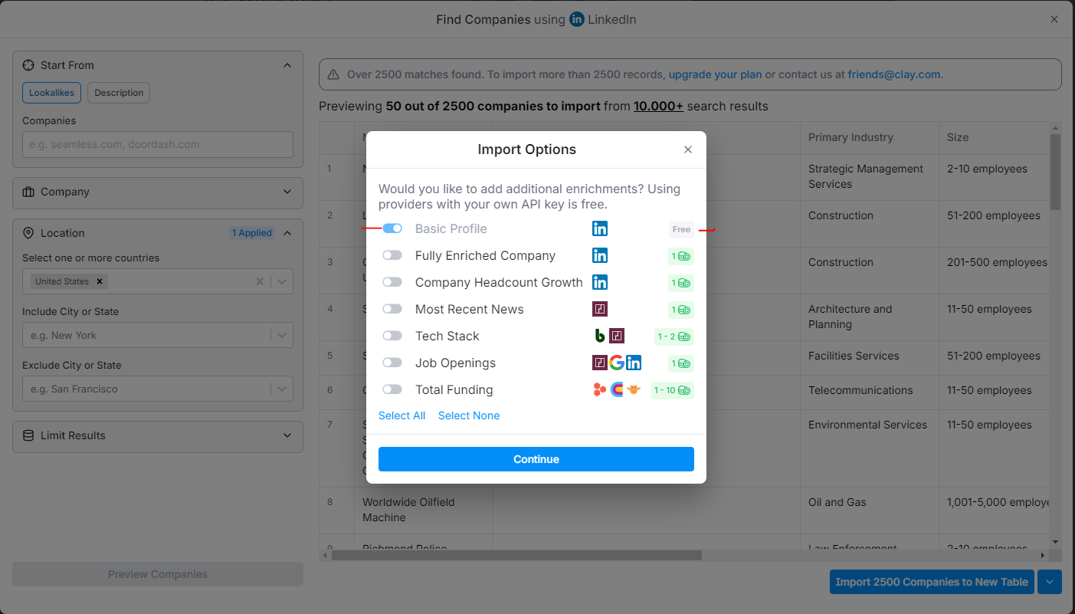Click LinkedIn icon beside Fully Enriched Company
The width and height of the screenshot is (1075, 614).
click(x=600, y=255)
